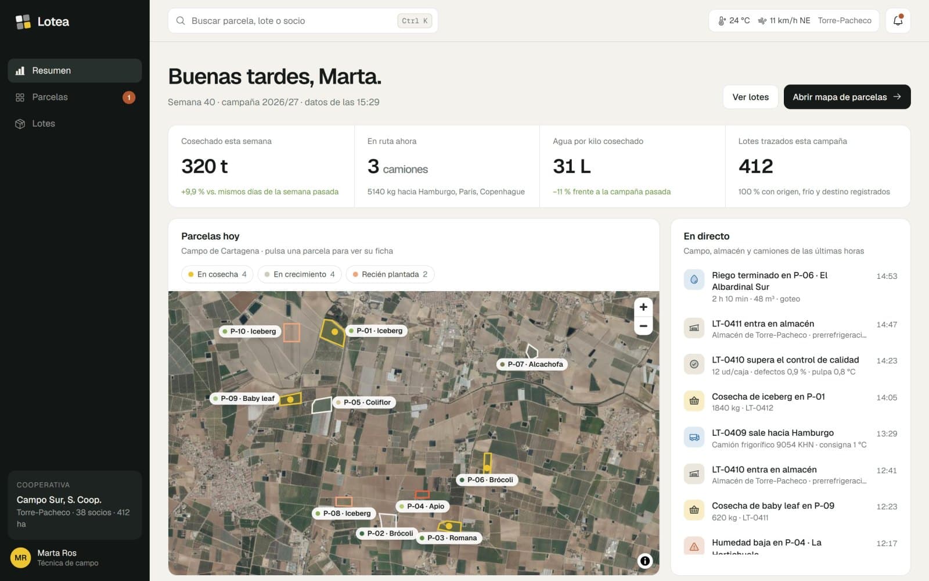929x581 pixels.
Task: Focus the Buscar parcela search field
Action: [x=303, y=21]
